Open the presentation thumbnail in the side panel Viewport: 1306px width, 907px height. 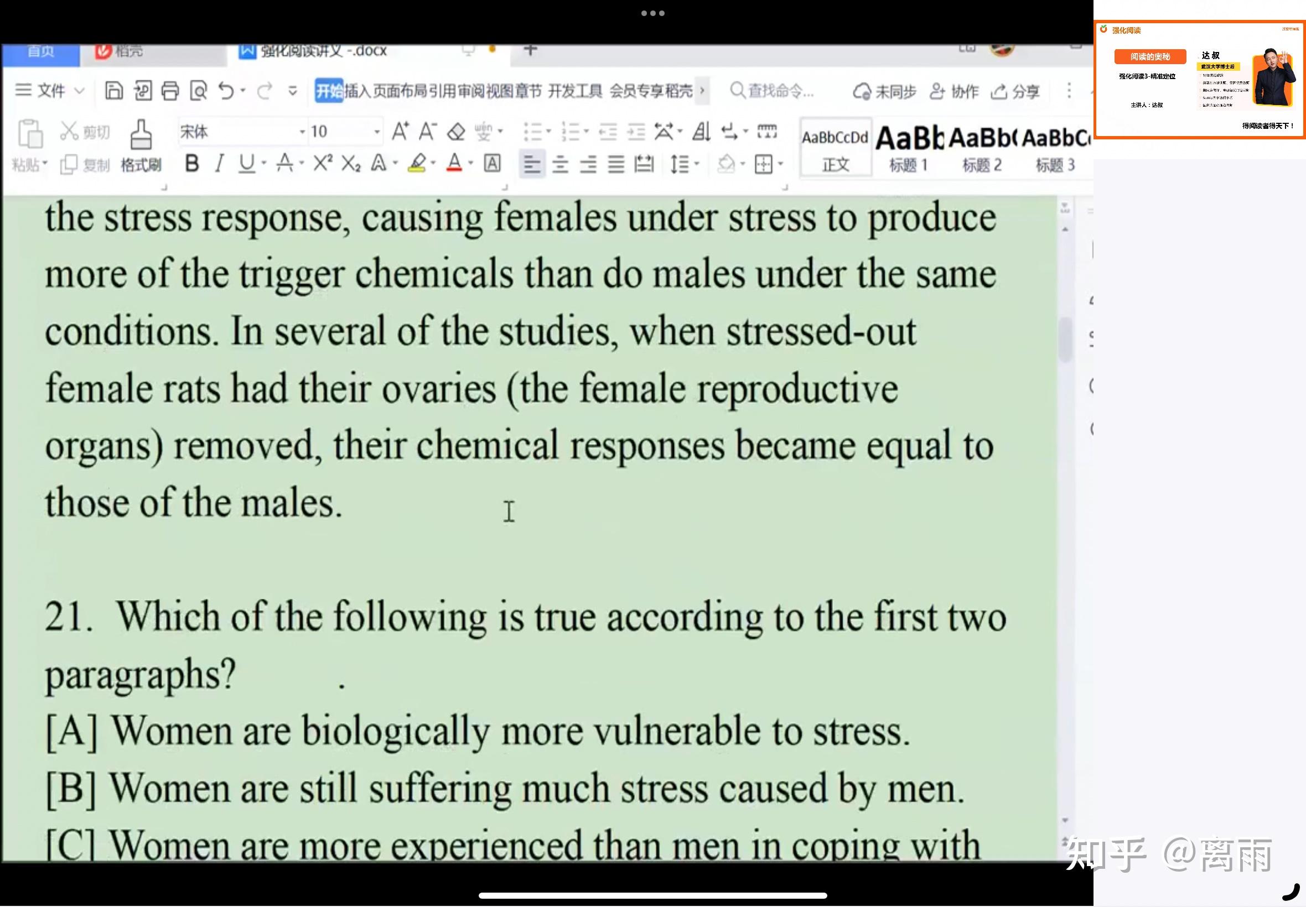tap(1200, 80)
